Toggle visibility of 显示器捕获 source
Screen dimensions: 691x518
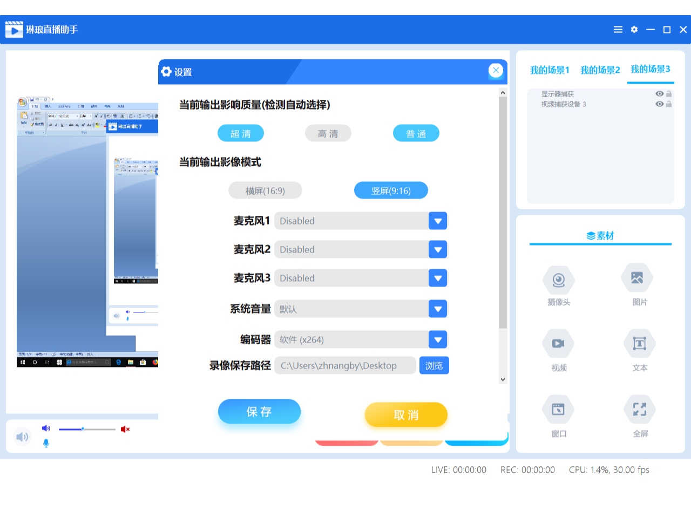point(659,93)
